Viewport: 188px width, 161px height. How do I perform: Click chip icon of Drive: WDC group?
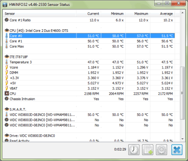7,135
